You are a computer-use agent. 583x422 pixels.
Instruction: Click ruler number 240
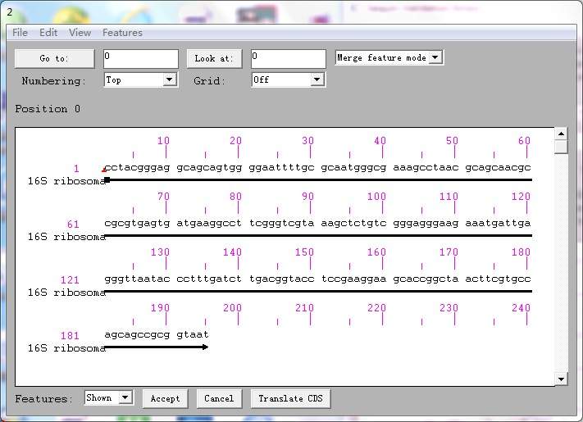tap(521, 308)
